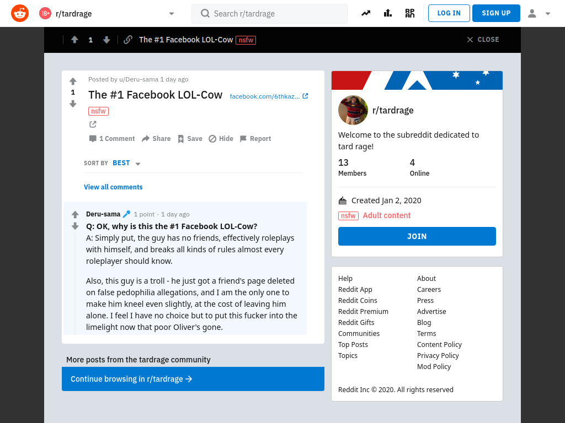Click View all comments link
This screenshot has height=423, width=565.
coord(113,187)
